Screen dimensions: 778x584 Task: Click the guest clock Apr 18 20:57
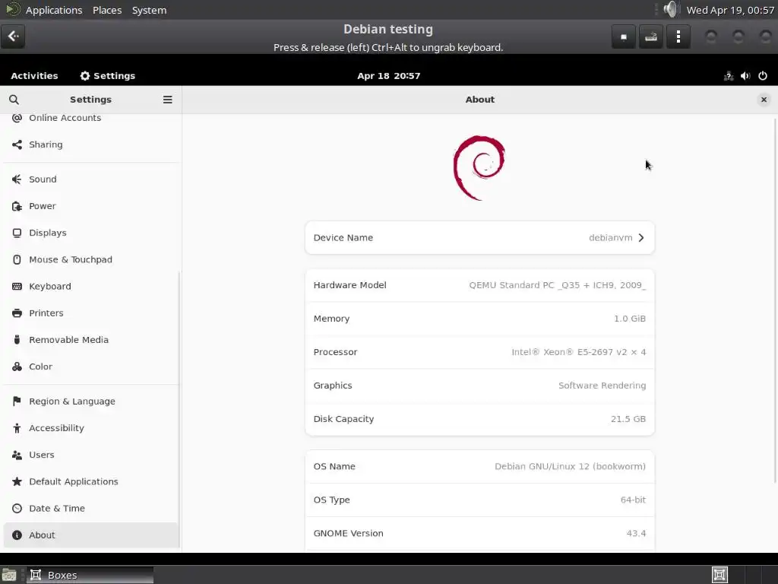[x=388, y=76]
